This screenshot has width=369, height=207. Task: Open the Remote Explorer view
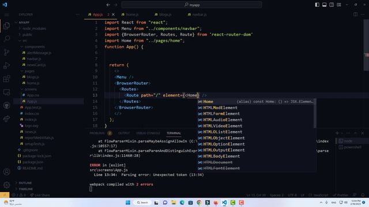(6, 92)
